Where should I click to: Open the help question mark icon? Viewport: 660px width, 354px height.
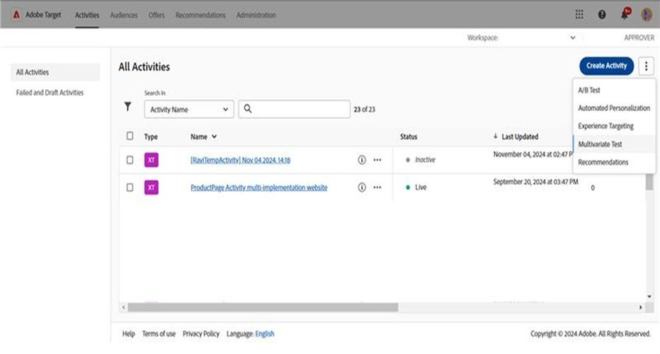pos(601,15)
